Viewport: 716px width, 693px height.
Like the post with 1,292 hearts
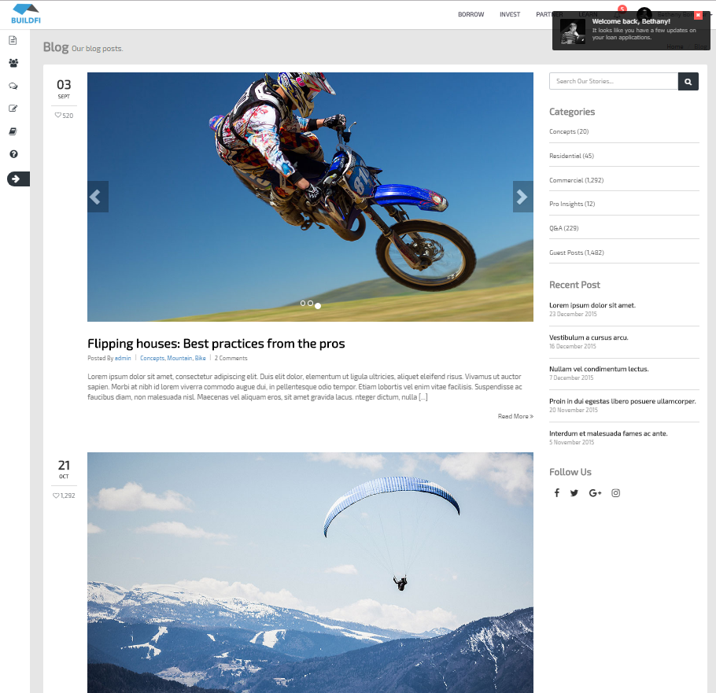pos(64,496)
